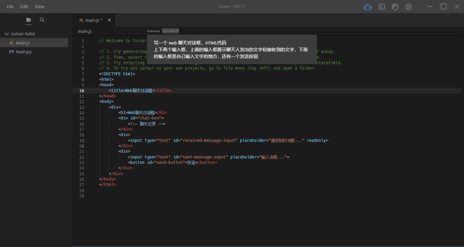
Task: Open main.py in the file tree
Action: point(24,52)
